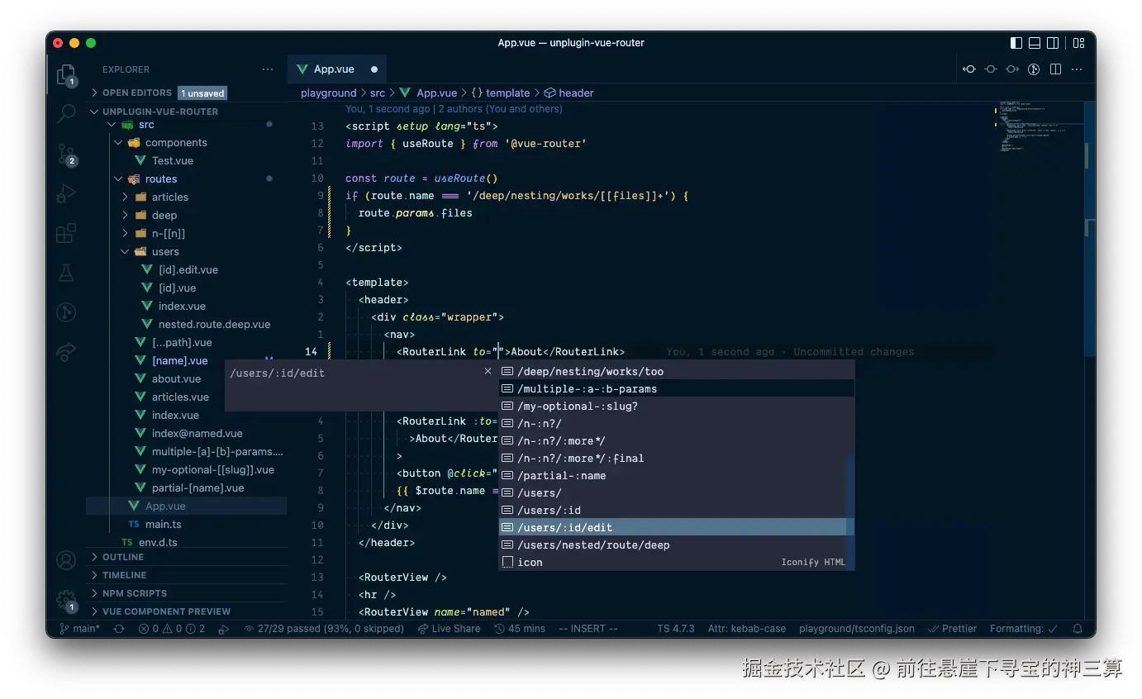Go to previous change commit icon

click(969, 69)
